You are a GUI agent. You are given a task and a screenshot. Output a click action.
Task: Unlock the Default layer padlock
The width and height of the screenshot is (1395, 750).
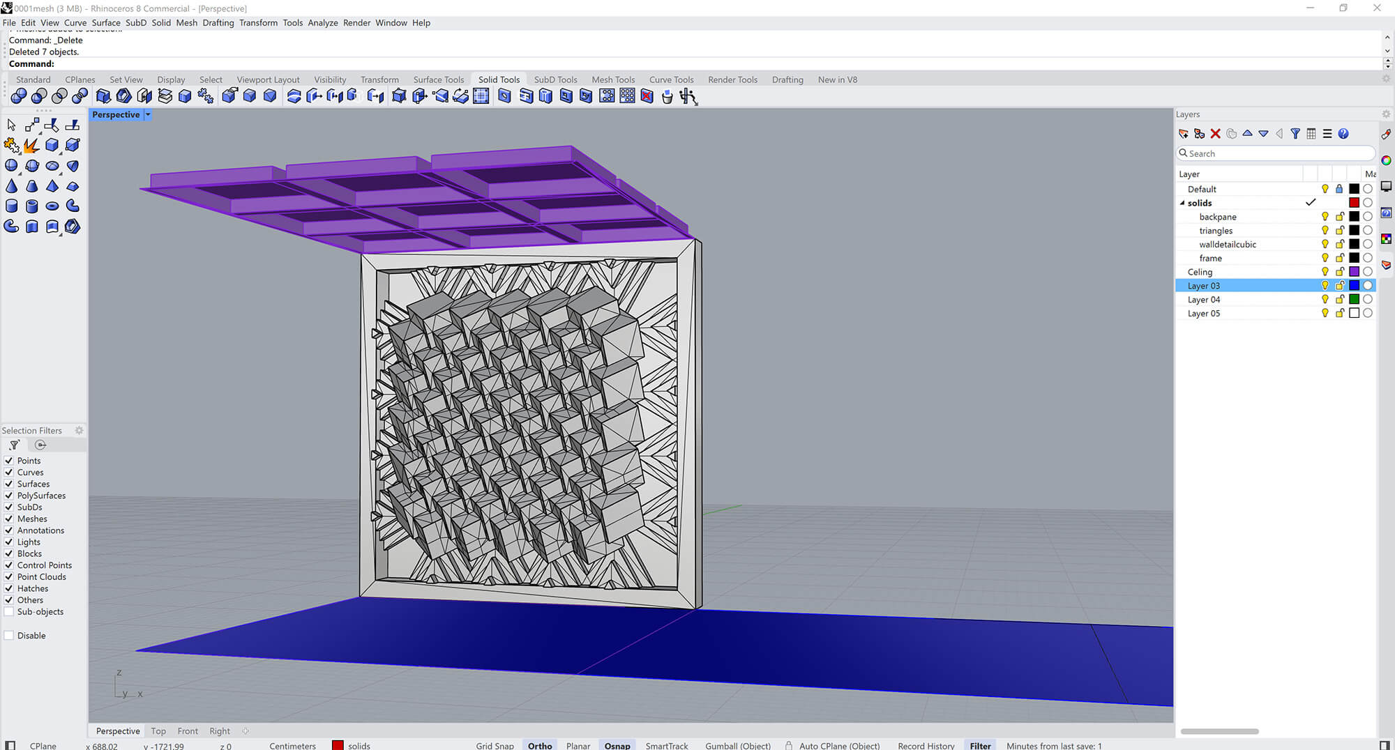coord(1339,189)
